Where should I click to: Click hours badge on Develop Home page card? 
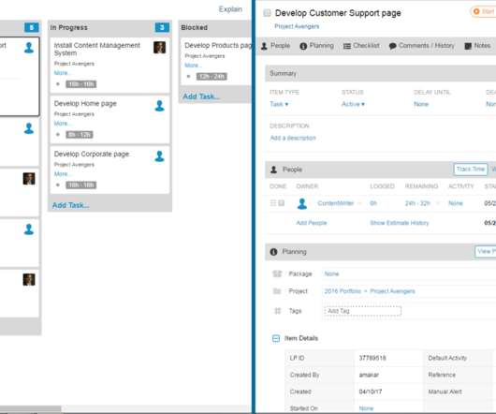80,135
